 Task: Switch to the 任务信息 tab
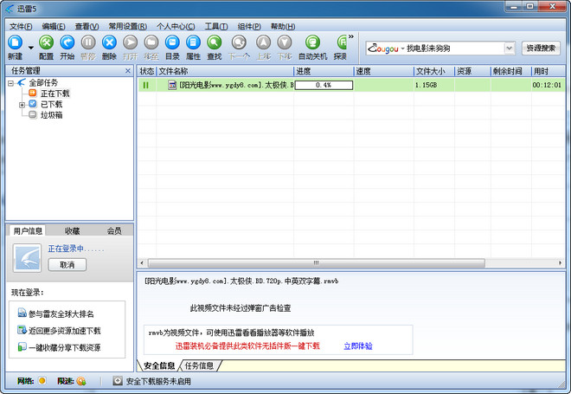pos(199,365)
